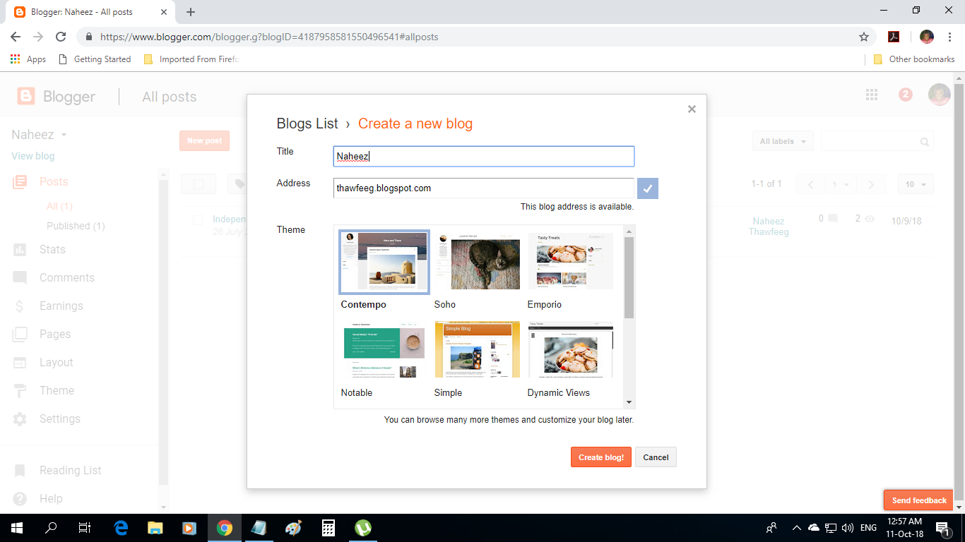The image size is (965, 542).
Task: Toggle the select-all posts checkbox
Action: [x=199, y=184]
